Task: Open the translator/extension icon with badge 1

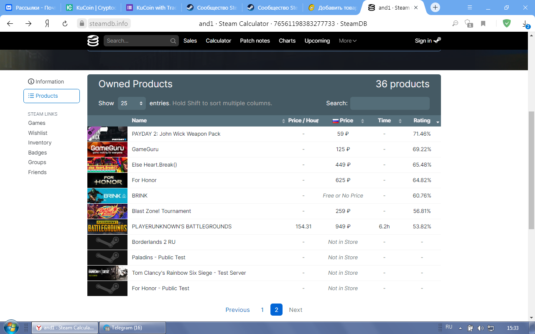Action: point(469,24)
